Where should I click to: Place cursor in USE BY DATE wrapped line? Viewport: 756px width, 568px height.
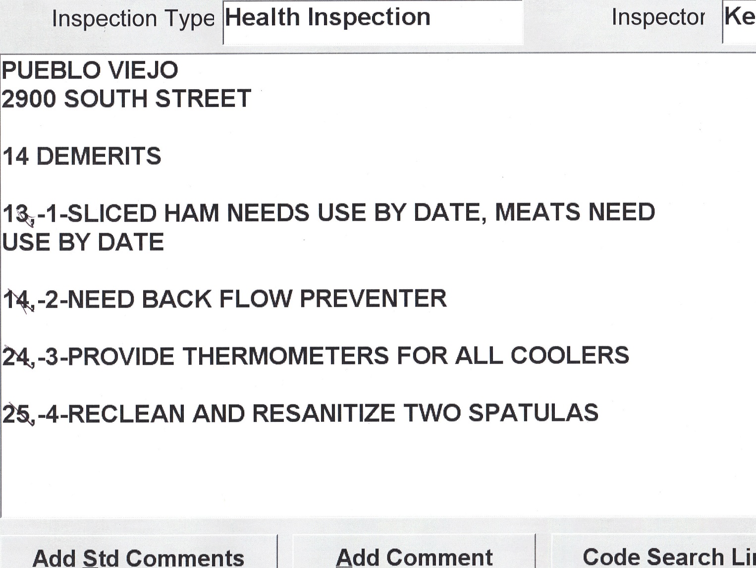83,242
